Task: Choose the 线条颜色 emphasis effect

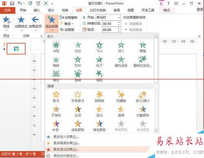Action: coord(78,126)
